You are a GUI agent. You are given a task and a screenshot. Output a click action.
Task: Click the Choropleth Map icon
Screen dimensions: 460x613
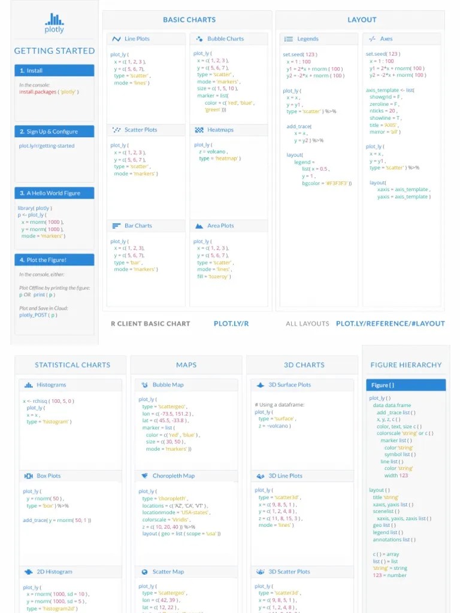tap(145, 476)
